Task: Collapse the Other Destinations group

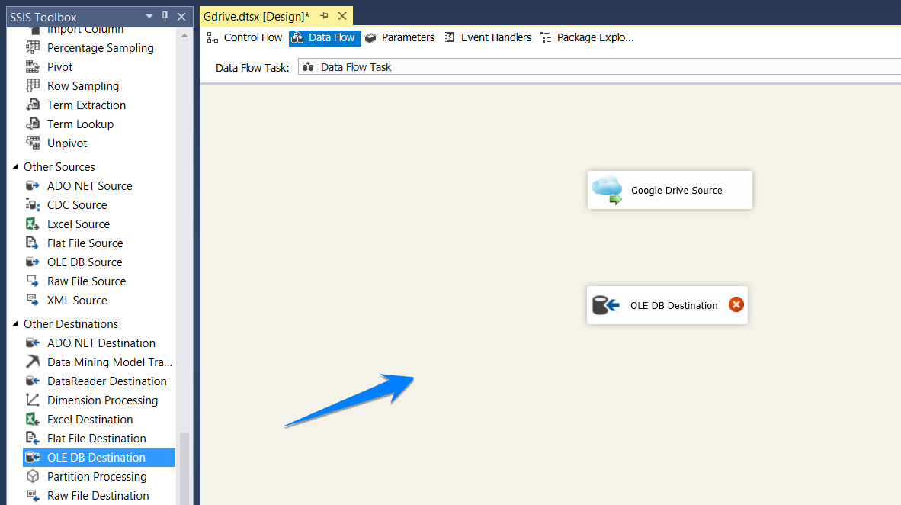Action: 15,323
